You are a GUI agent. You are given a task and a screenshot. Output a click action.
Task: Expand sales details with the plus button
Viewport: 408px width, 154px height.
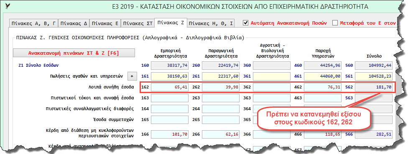click(x=132, y=76)
